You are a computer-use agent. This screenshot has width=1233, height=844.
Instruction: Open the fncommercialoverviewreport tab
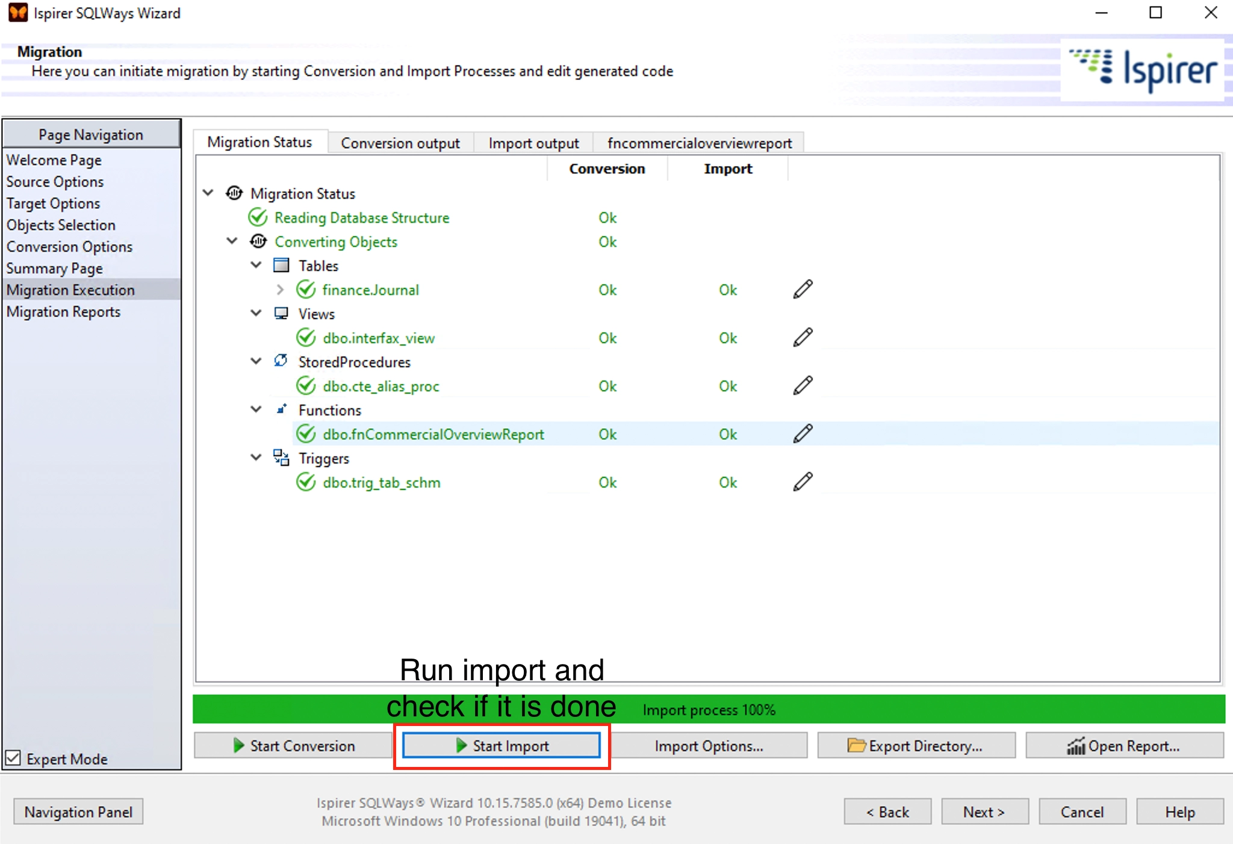699,143
